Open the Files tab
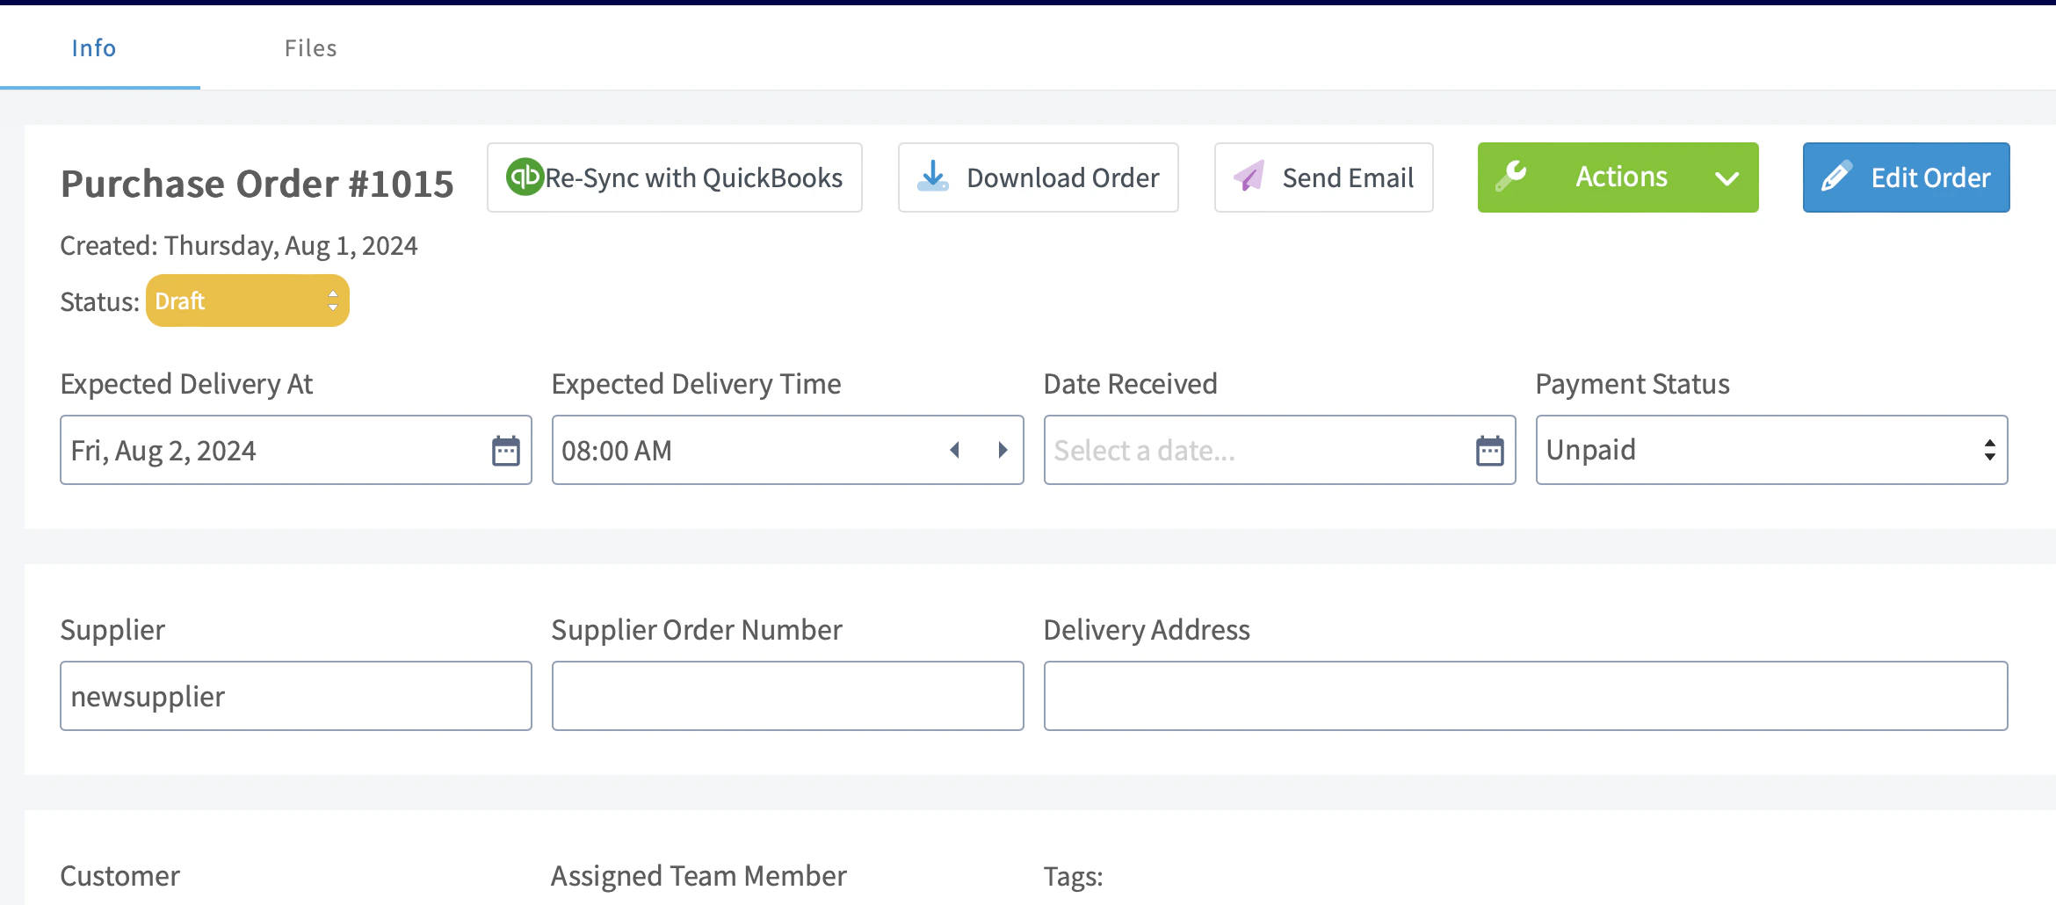 (310, 47)
